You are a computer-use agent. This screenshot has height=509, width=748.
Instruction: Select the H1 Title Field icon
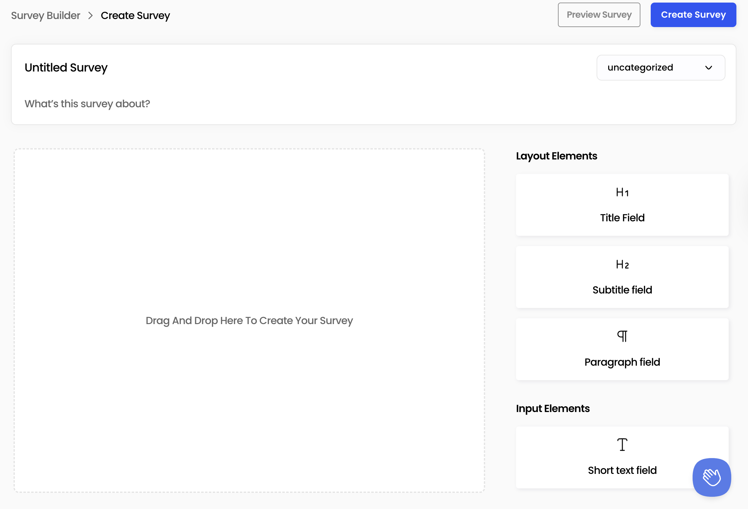coord(622,192)
